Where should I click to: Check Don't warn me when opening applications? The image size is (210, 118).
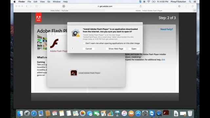(x=84, y=43)
